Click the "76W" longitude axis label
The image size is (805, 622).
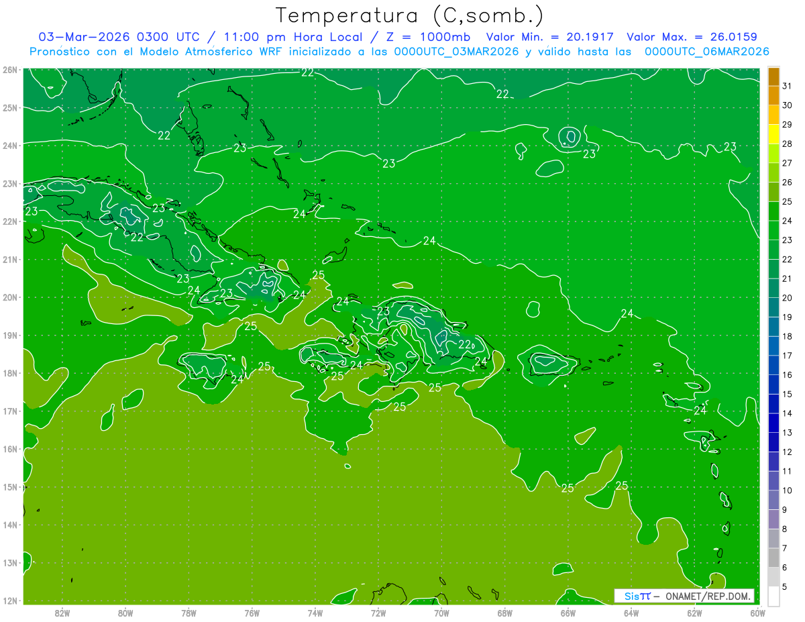252,613
